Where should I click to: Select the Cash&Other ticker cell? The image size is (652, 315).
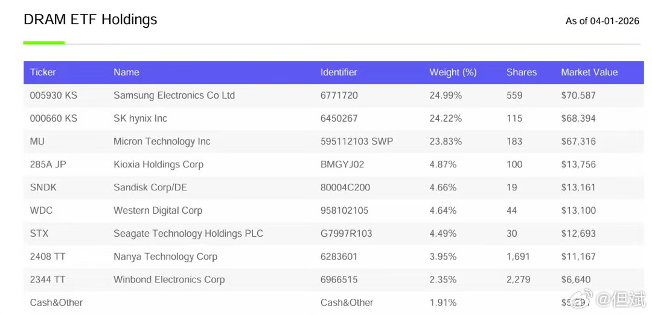(x=56, y=302)
